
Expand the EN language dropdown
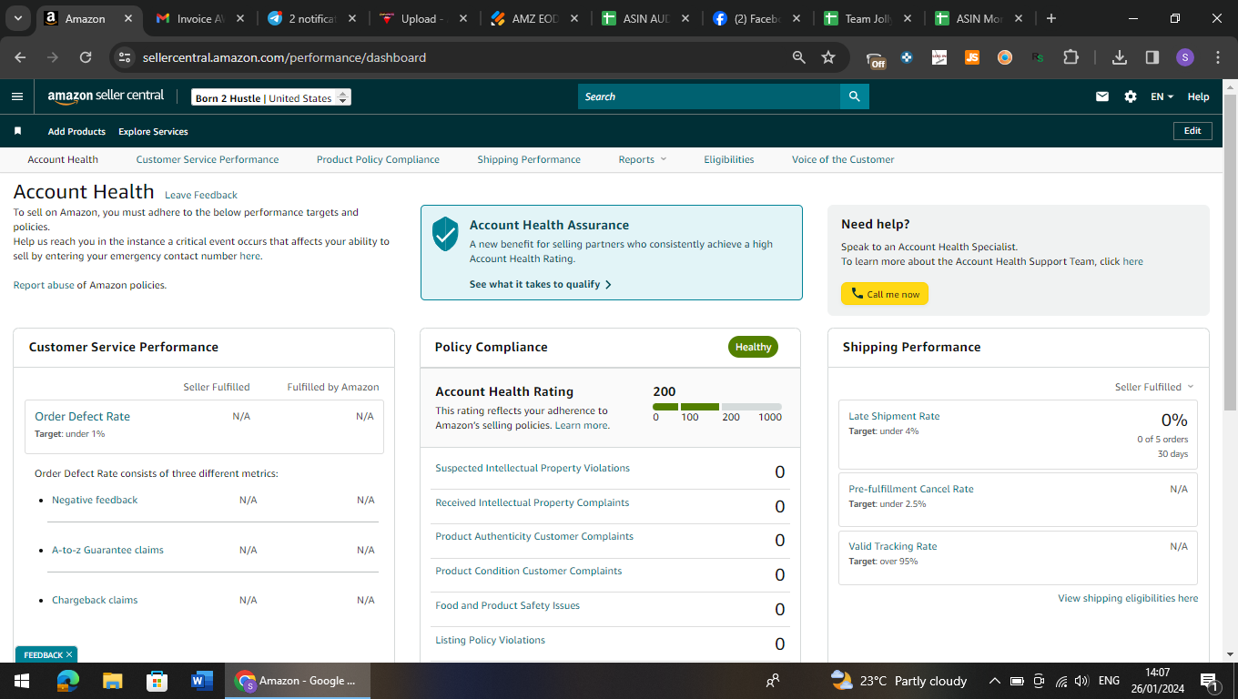click(x=1162, y=96)
